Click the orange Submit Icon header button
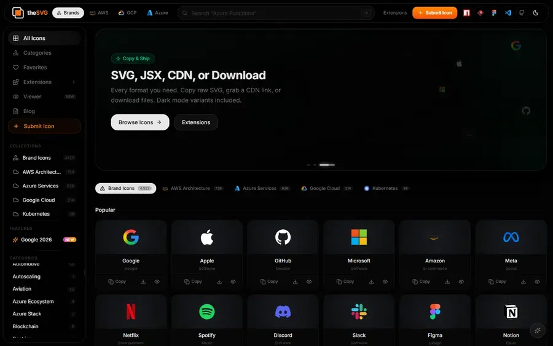Screen dimensions: 553x346 click(435, 13)
